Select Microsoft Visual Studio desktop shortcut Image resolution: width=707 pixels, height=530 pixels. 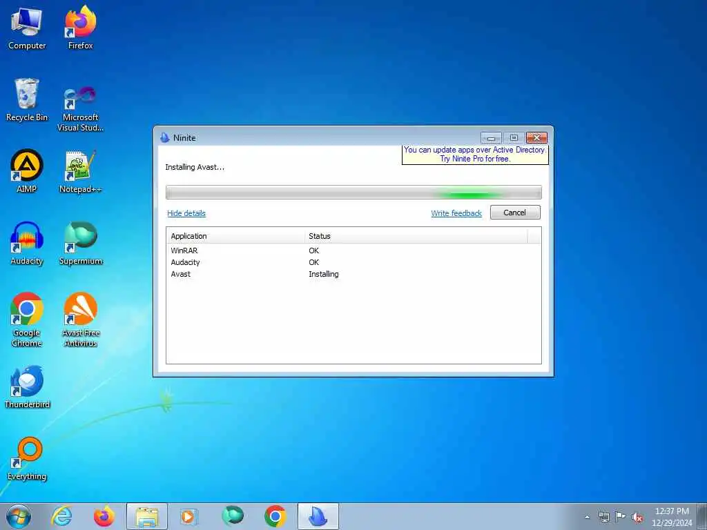click(81, 109)
